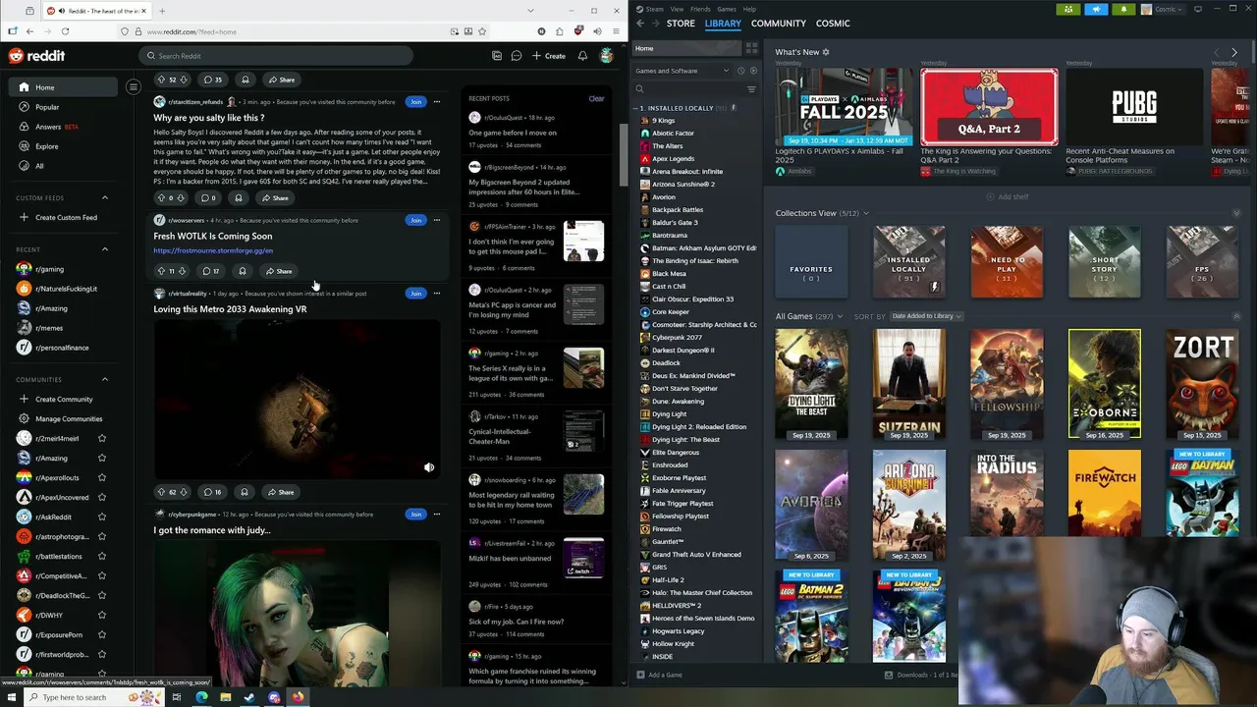
Task: Show ready-to-play filter in Steam
Action: click(x=753, y=71)
